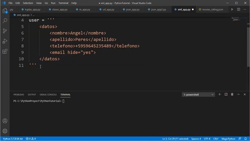Open the Run and Debug view
The width and height of the screenshot is (250, 141).
pos(5,41)
